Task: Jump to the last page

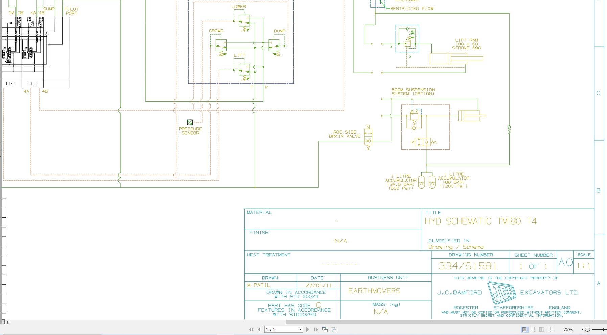Action: [x=316, y=329]
